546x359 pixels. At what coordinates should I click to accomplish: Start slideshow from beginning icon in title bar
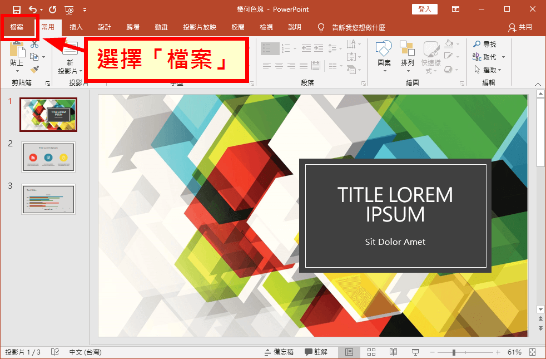(69, 10)
